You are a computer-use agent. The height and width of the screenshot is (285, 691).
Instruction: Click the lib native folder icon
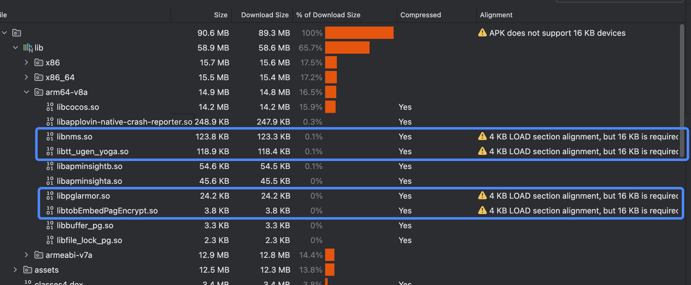tap(28, 48)
